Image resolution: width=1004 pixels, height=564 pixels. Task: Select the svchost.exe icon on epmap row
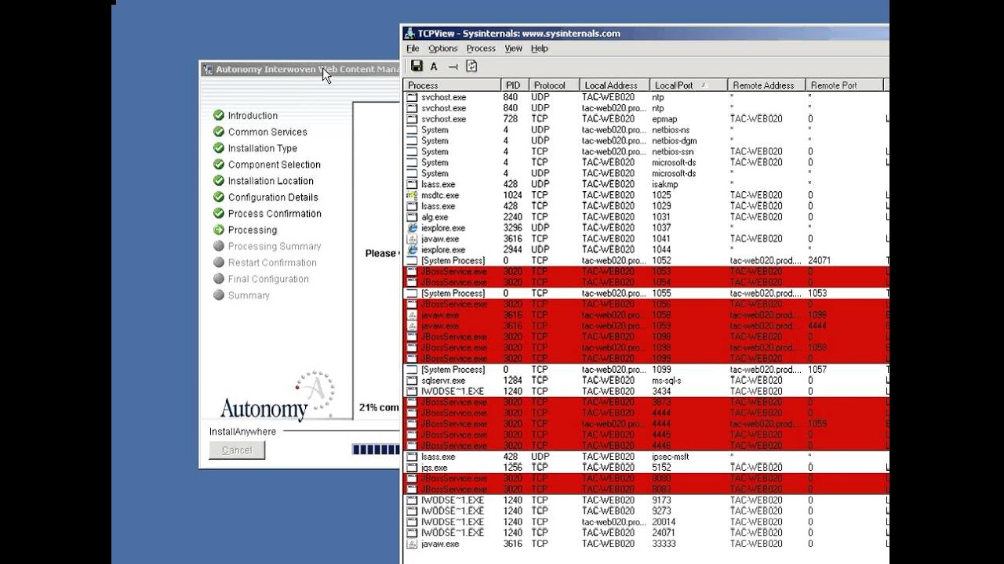tap(412, 119)
